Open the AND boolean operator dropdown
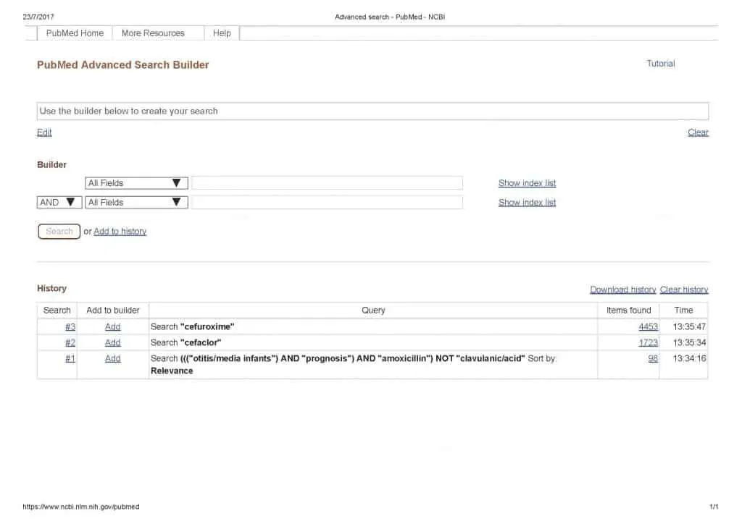 pos(59,203)
